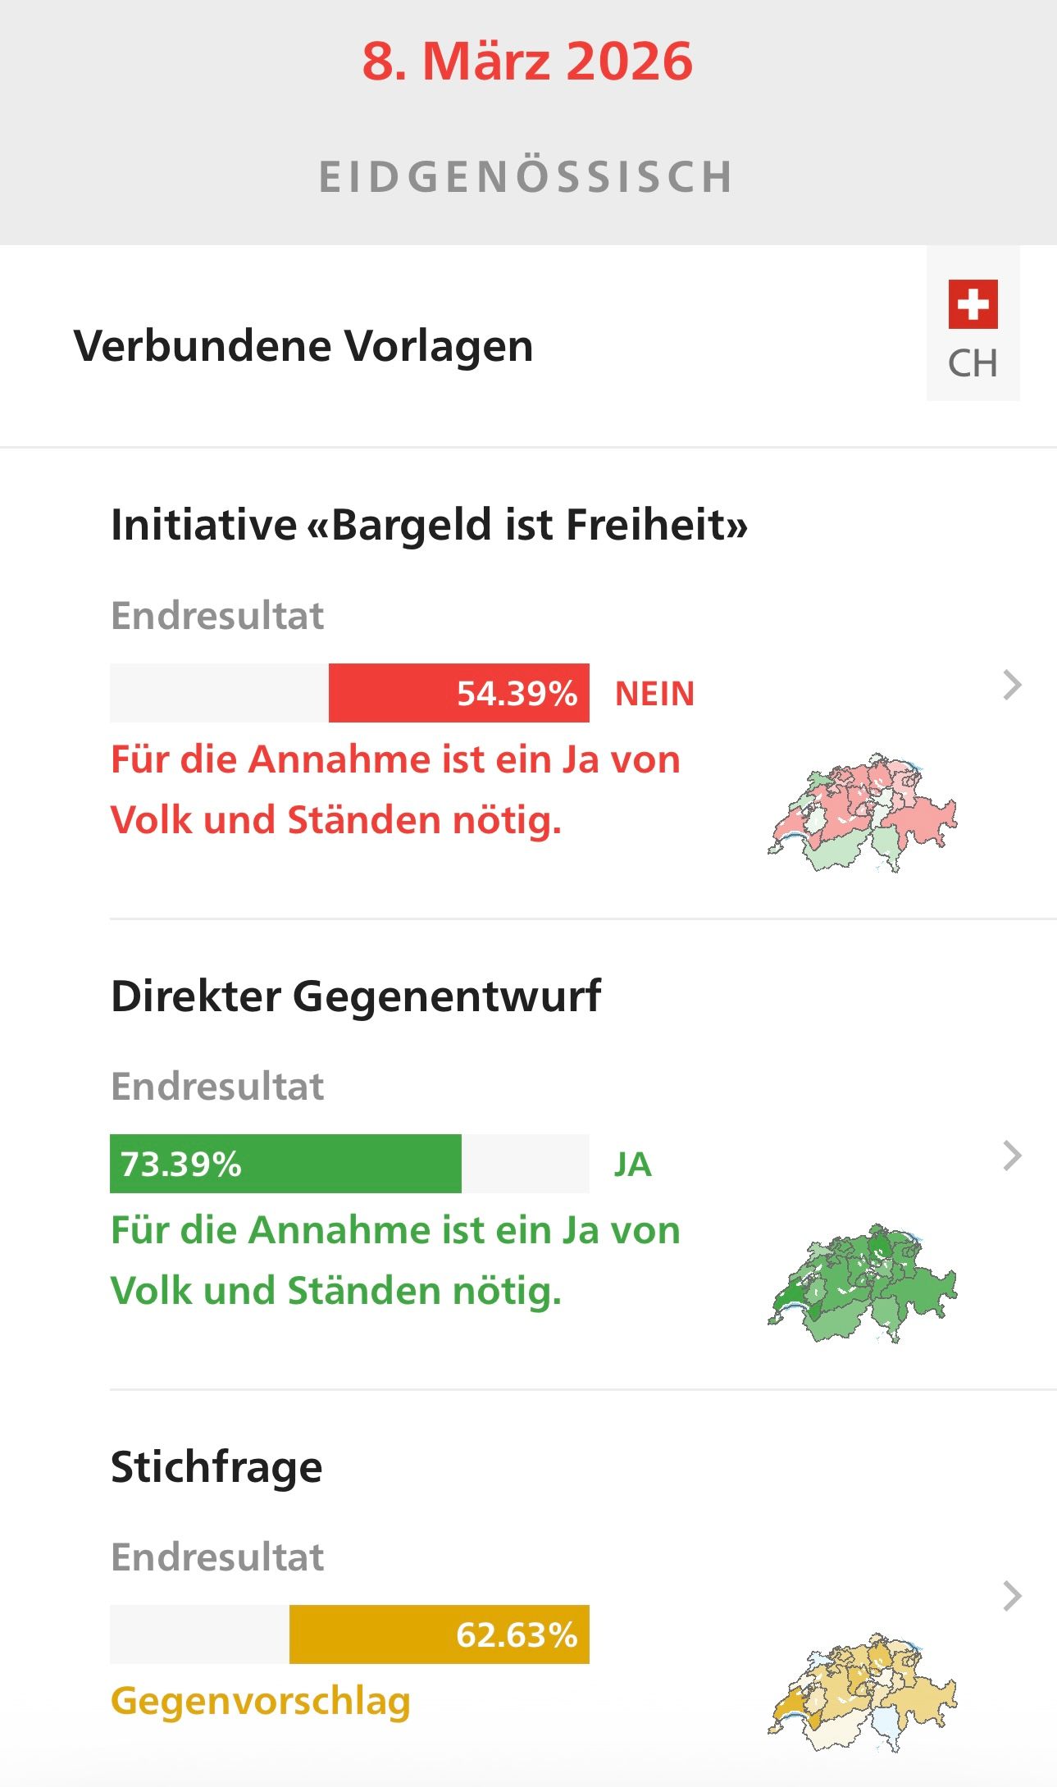Click the yellow 62.63% result bar
The height and width of the screenshot is (1787, 1057).
[x=439, y=1634]
